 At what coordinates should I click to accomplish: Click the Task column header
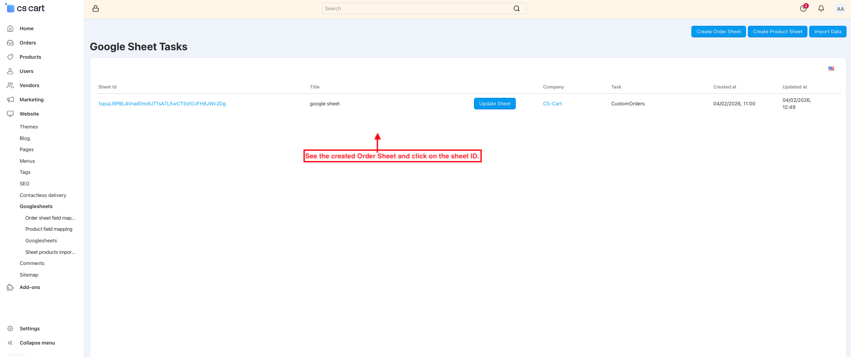[x=616, y=87]
